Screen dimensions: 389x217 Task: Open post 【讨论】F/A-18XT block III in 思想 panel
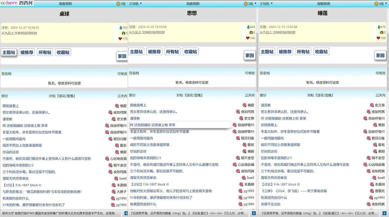coord(149,184)
